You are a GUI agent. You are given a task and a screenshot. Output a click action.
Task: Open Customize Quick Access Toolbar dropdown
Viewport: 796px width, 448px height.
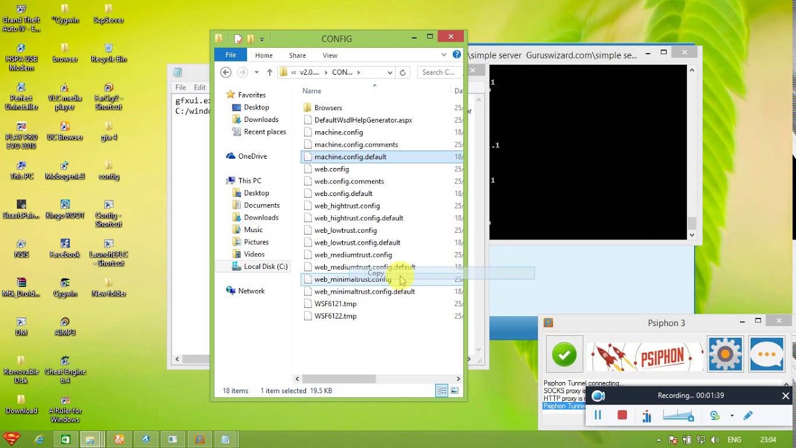point(262,39)
